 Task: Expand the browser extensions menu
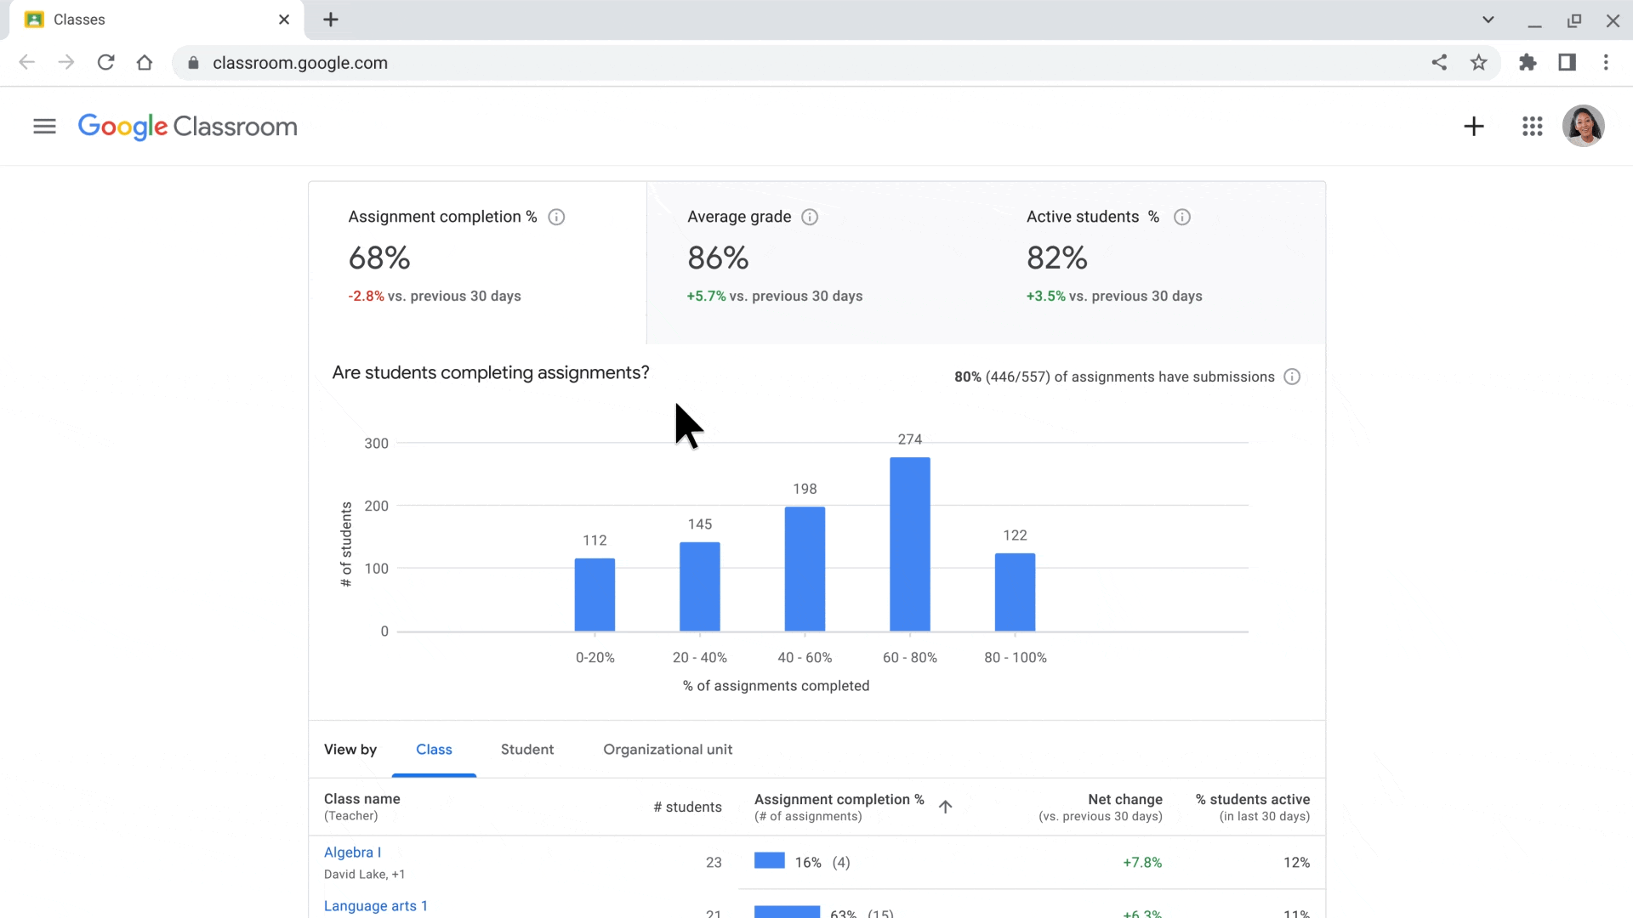(1528, 62)
